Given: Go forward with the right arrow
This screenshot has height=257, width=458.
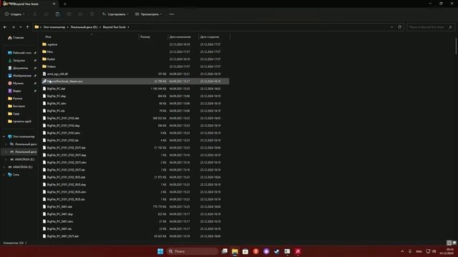Looking at the screenshot, I should [13, 27].
